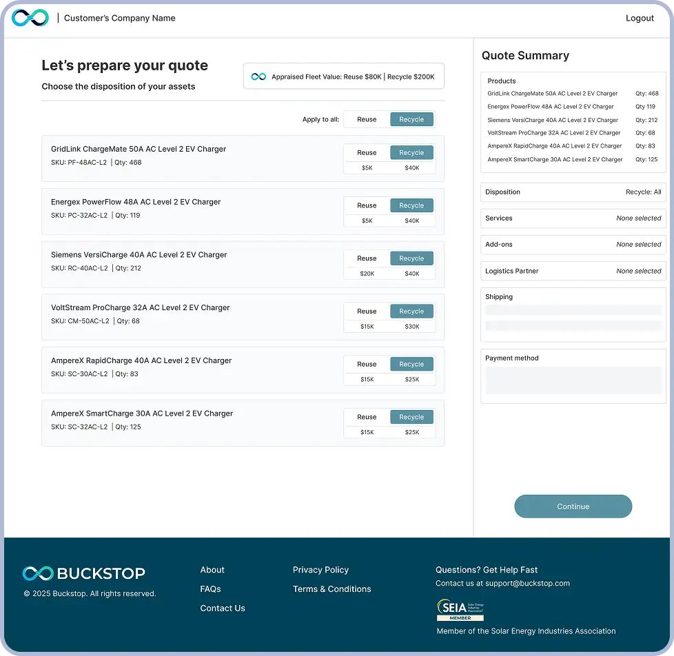The width and height of the screenshot is (674, 656).
Task: Click Siemens VersiCharge $20K reuse value
Action: 367,274
